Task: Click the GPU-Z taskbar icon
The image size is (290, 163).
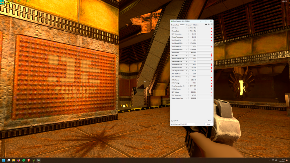Action: tap(39, 160)
